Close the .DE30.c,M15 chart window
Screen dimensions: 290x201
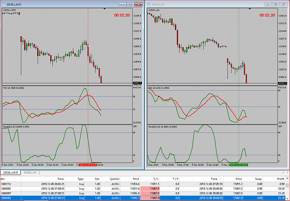(138, 4)
